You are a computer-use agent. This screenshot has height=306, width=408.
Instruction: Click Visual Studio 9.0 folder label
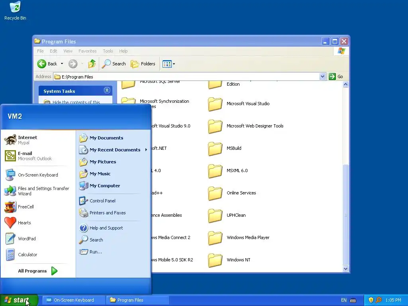171,126
